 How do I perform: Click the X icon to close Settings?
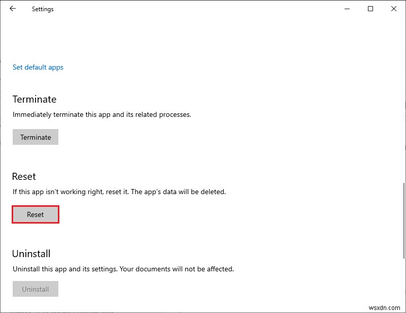[x=394, y=9]
